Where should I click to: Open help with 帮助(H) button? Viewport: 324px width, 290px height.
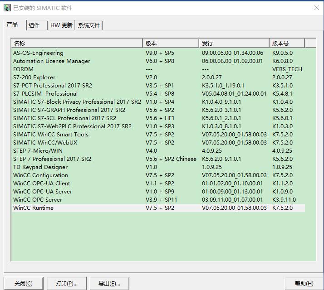pos(304,284)
